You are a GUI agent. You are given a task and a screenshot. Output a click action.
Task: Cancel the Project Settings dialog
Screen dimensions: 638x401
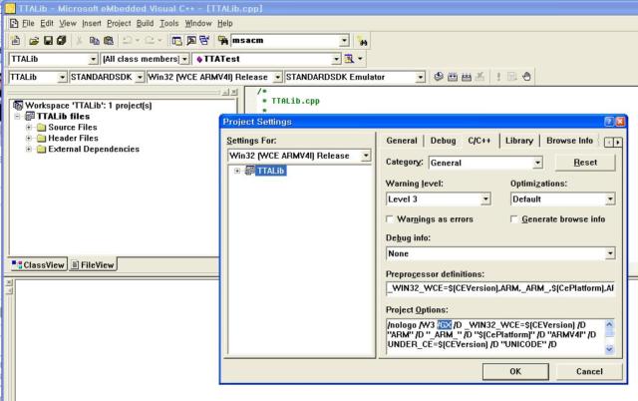589,371
